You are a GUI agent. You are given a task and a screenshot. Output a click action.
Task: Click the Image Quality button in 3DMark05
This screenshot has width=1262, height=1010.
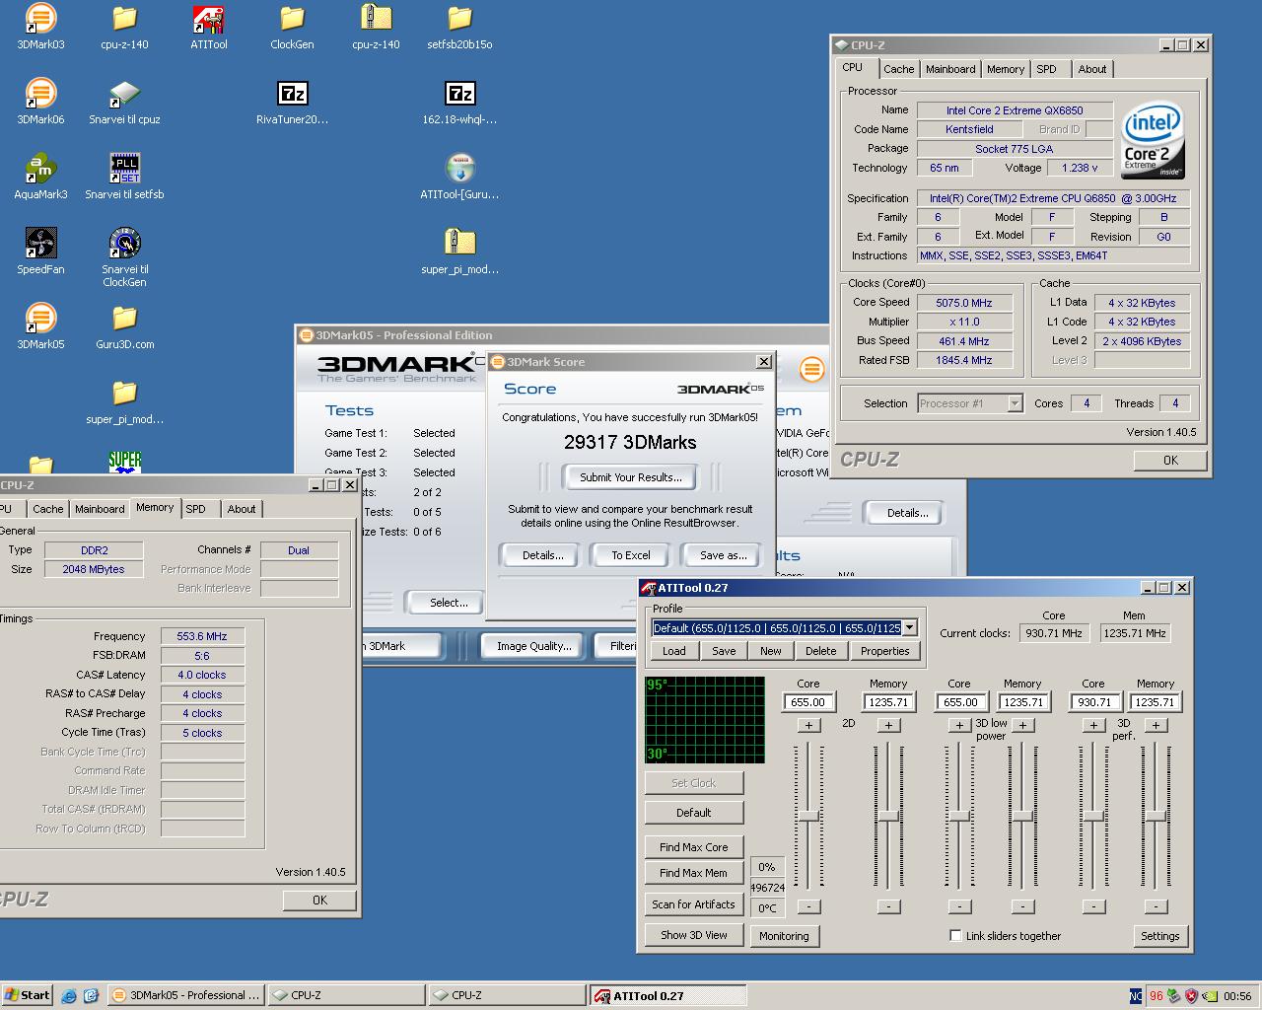pos(533,646)
